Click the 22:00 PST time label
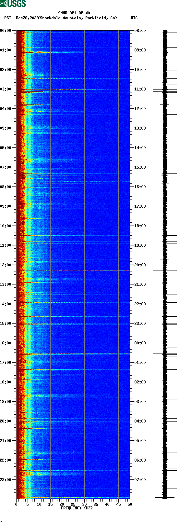The image size is (179, 525). coord(6,460)
